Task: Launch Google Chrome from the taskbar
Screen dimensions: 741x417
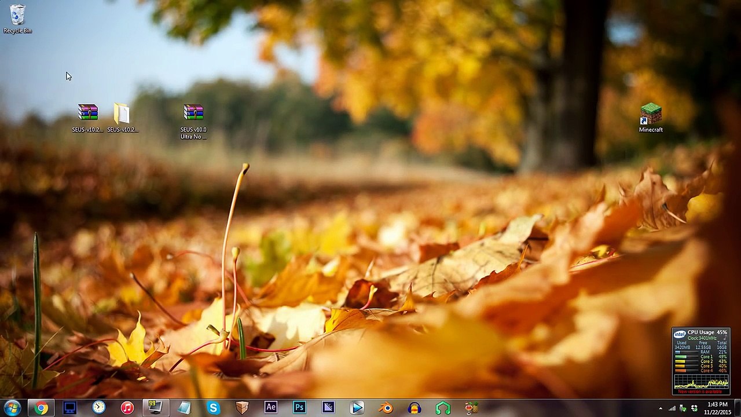Action: (41, 408)
